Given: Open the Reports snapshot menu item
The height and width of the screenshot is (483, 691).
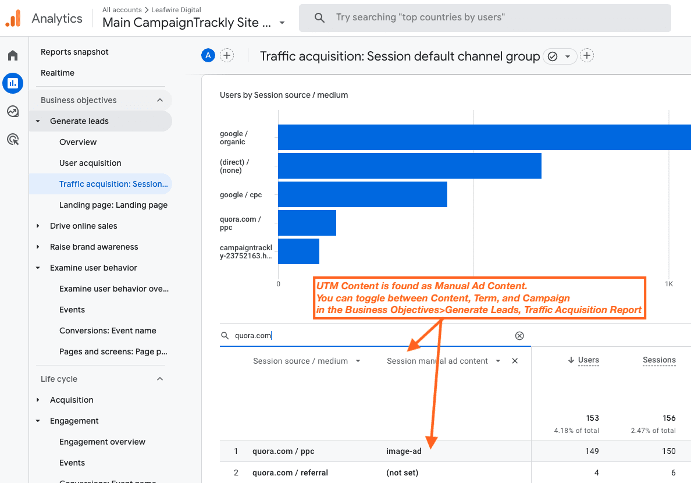Looking at the screenshot, I should [x=74, y=52].
